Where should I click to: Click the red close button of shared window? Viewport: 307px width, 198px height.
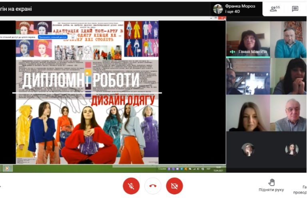pyautogui.click(x=222, y=18)
